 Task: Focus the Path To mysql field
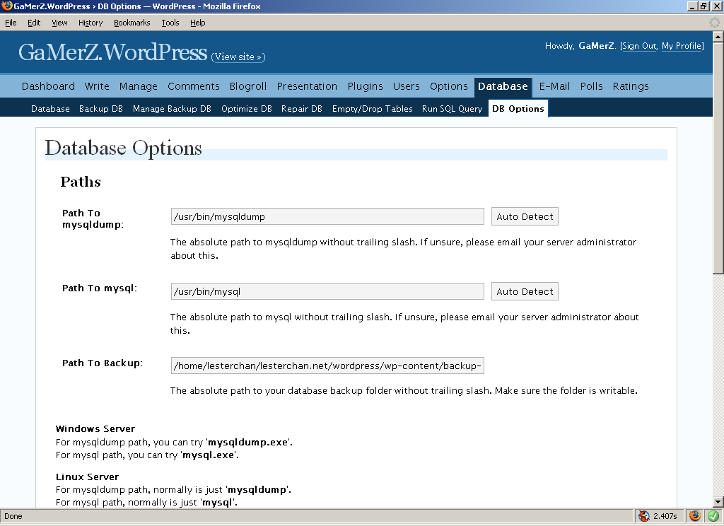point(327,291)
